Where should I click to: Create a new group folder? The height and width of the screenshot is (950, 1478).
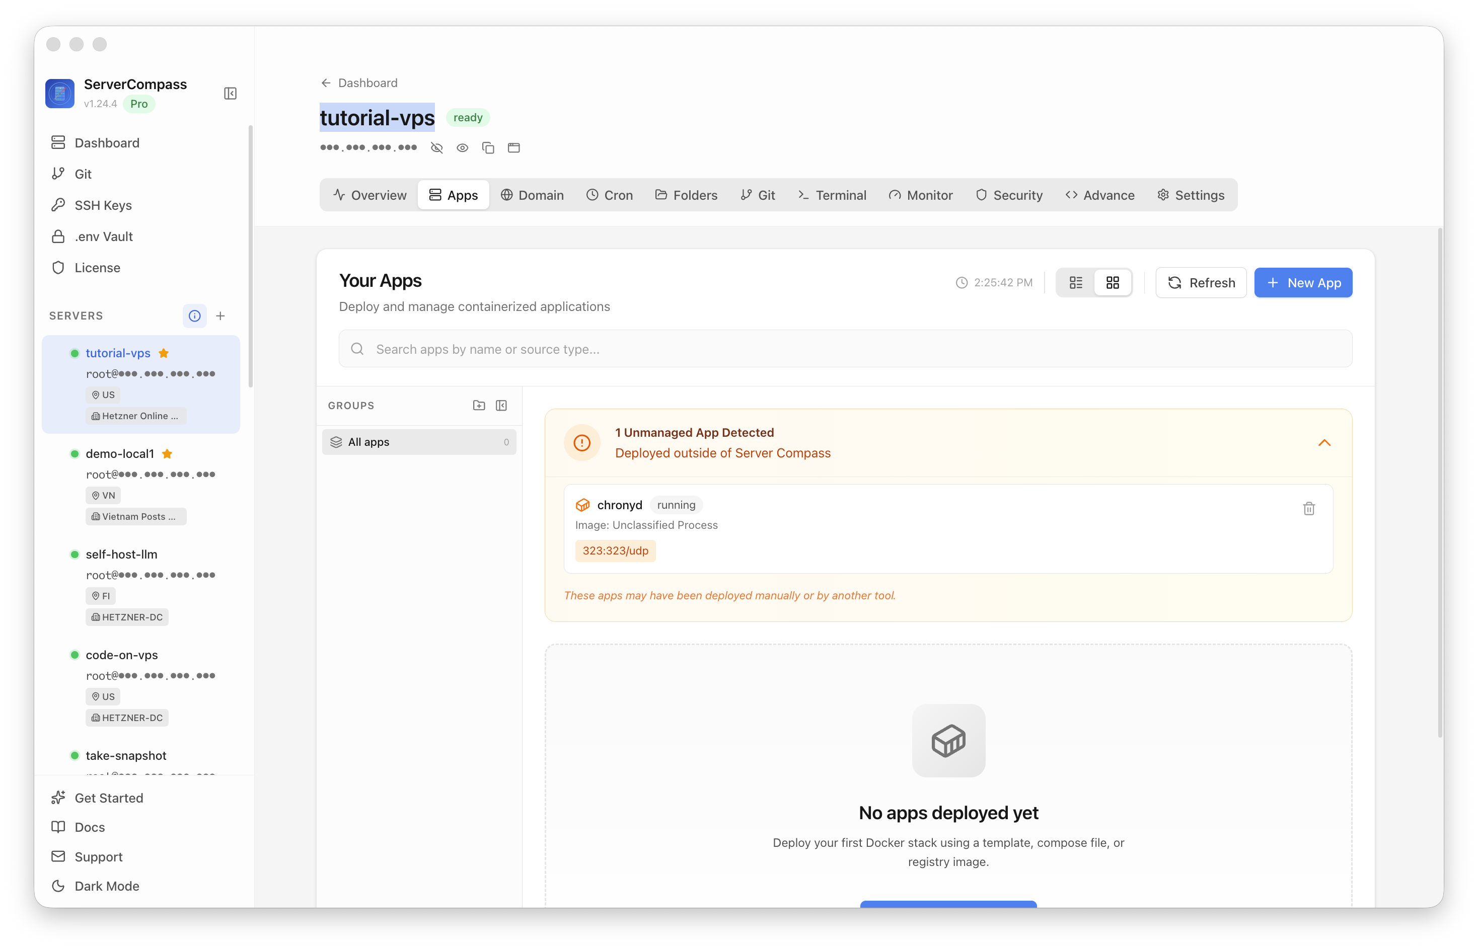pyautogui.click(x=479, y=405)
